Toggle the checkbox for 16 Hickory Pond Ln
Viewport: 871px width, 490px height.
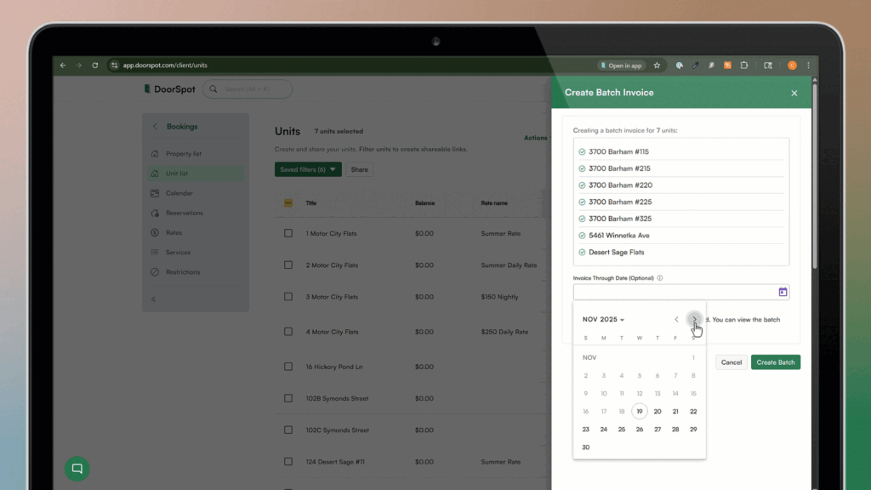point(288,367)
